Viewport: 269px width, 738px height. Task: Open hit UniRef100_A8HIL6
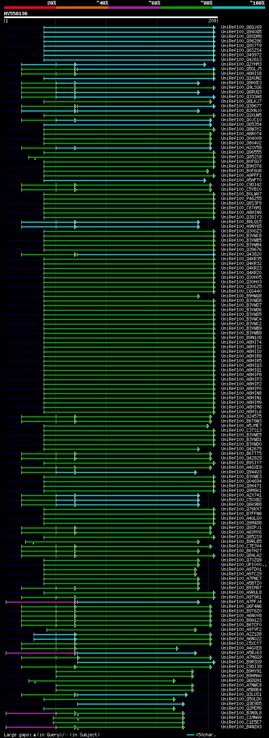(x=241, y=412)
